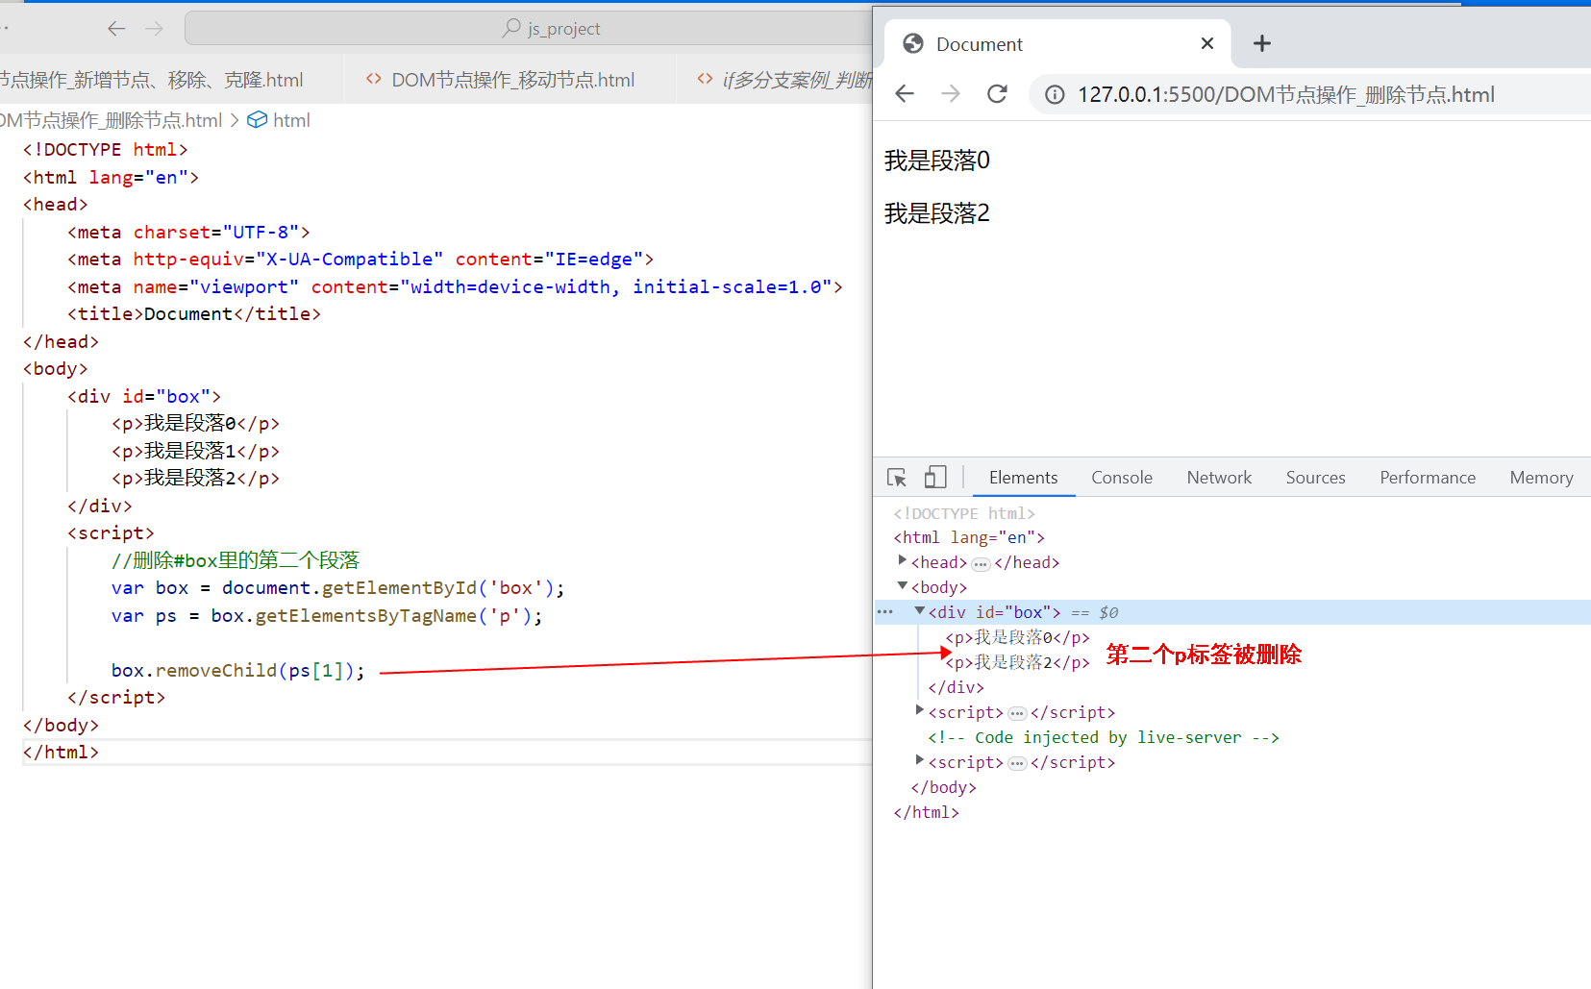The height and width of the screenshot is (989, 1591).
Task: Show last script's collapsed contents ellipsis
Action: (x=1017, y=764)
